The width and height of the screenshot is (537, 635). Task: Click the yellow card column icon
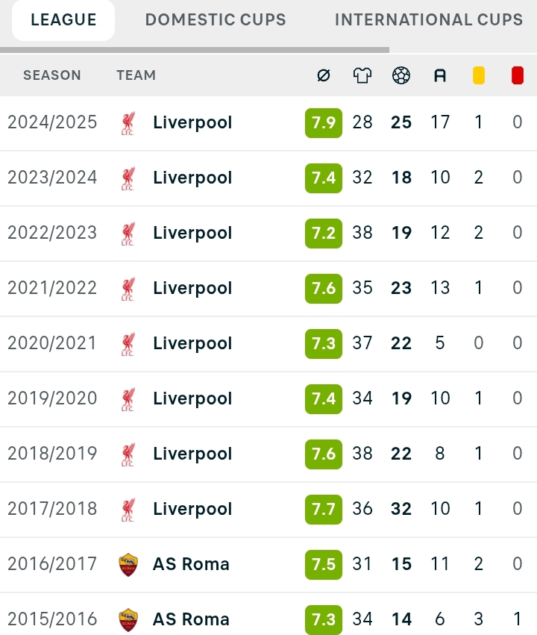479,75
